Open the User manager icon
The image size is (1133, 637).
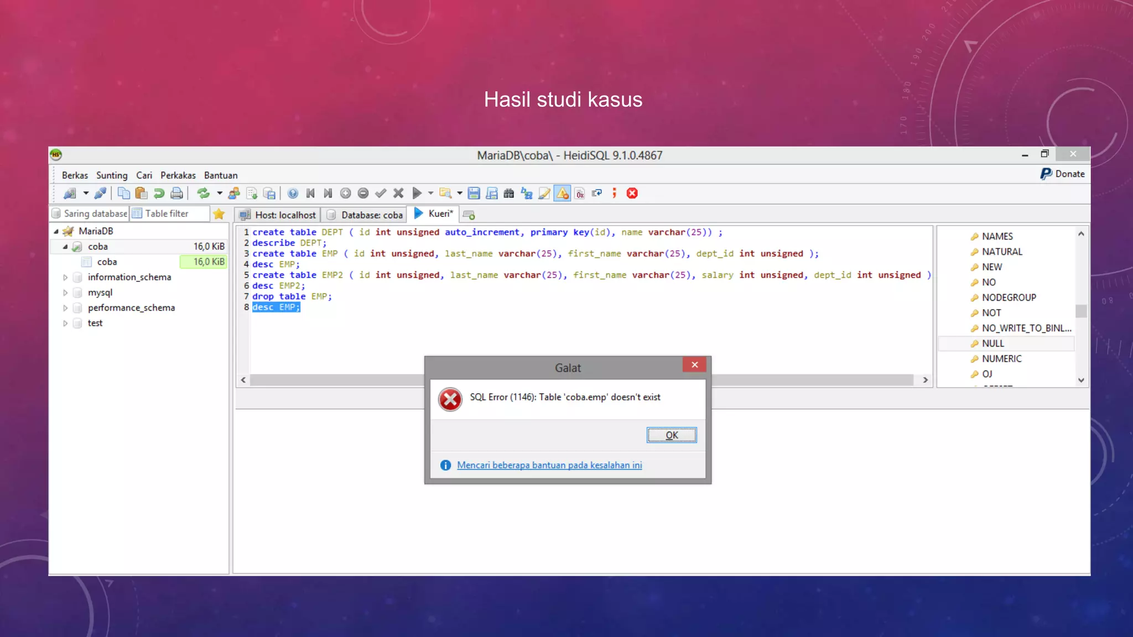click(x=234, y=193)
